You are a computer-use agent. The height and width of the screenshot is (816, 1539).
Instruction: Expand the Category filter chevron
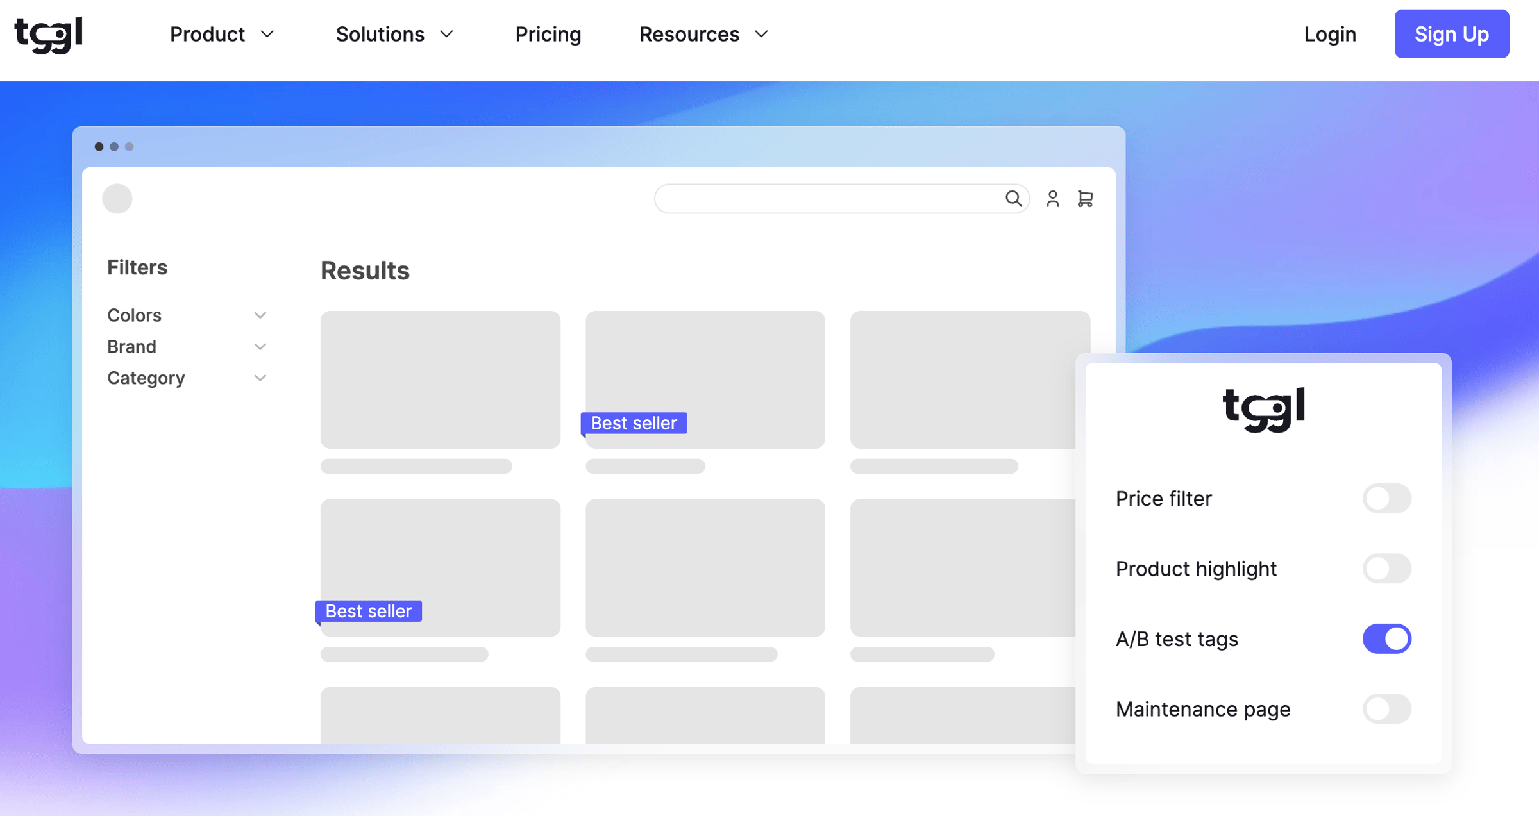click(260, 378)
